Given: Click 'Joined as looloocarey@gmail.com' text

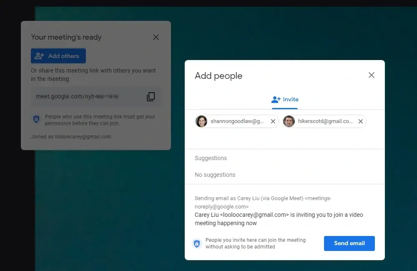Looking at the screenshot, I should (x=71, y=137).
